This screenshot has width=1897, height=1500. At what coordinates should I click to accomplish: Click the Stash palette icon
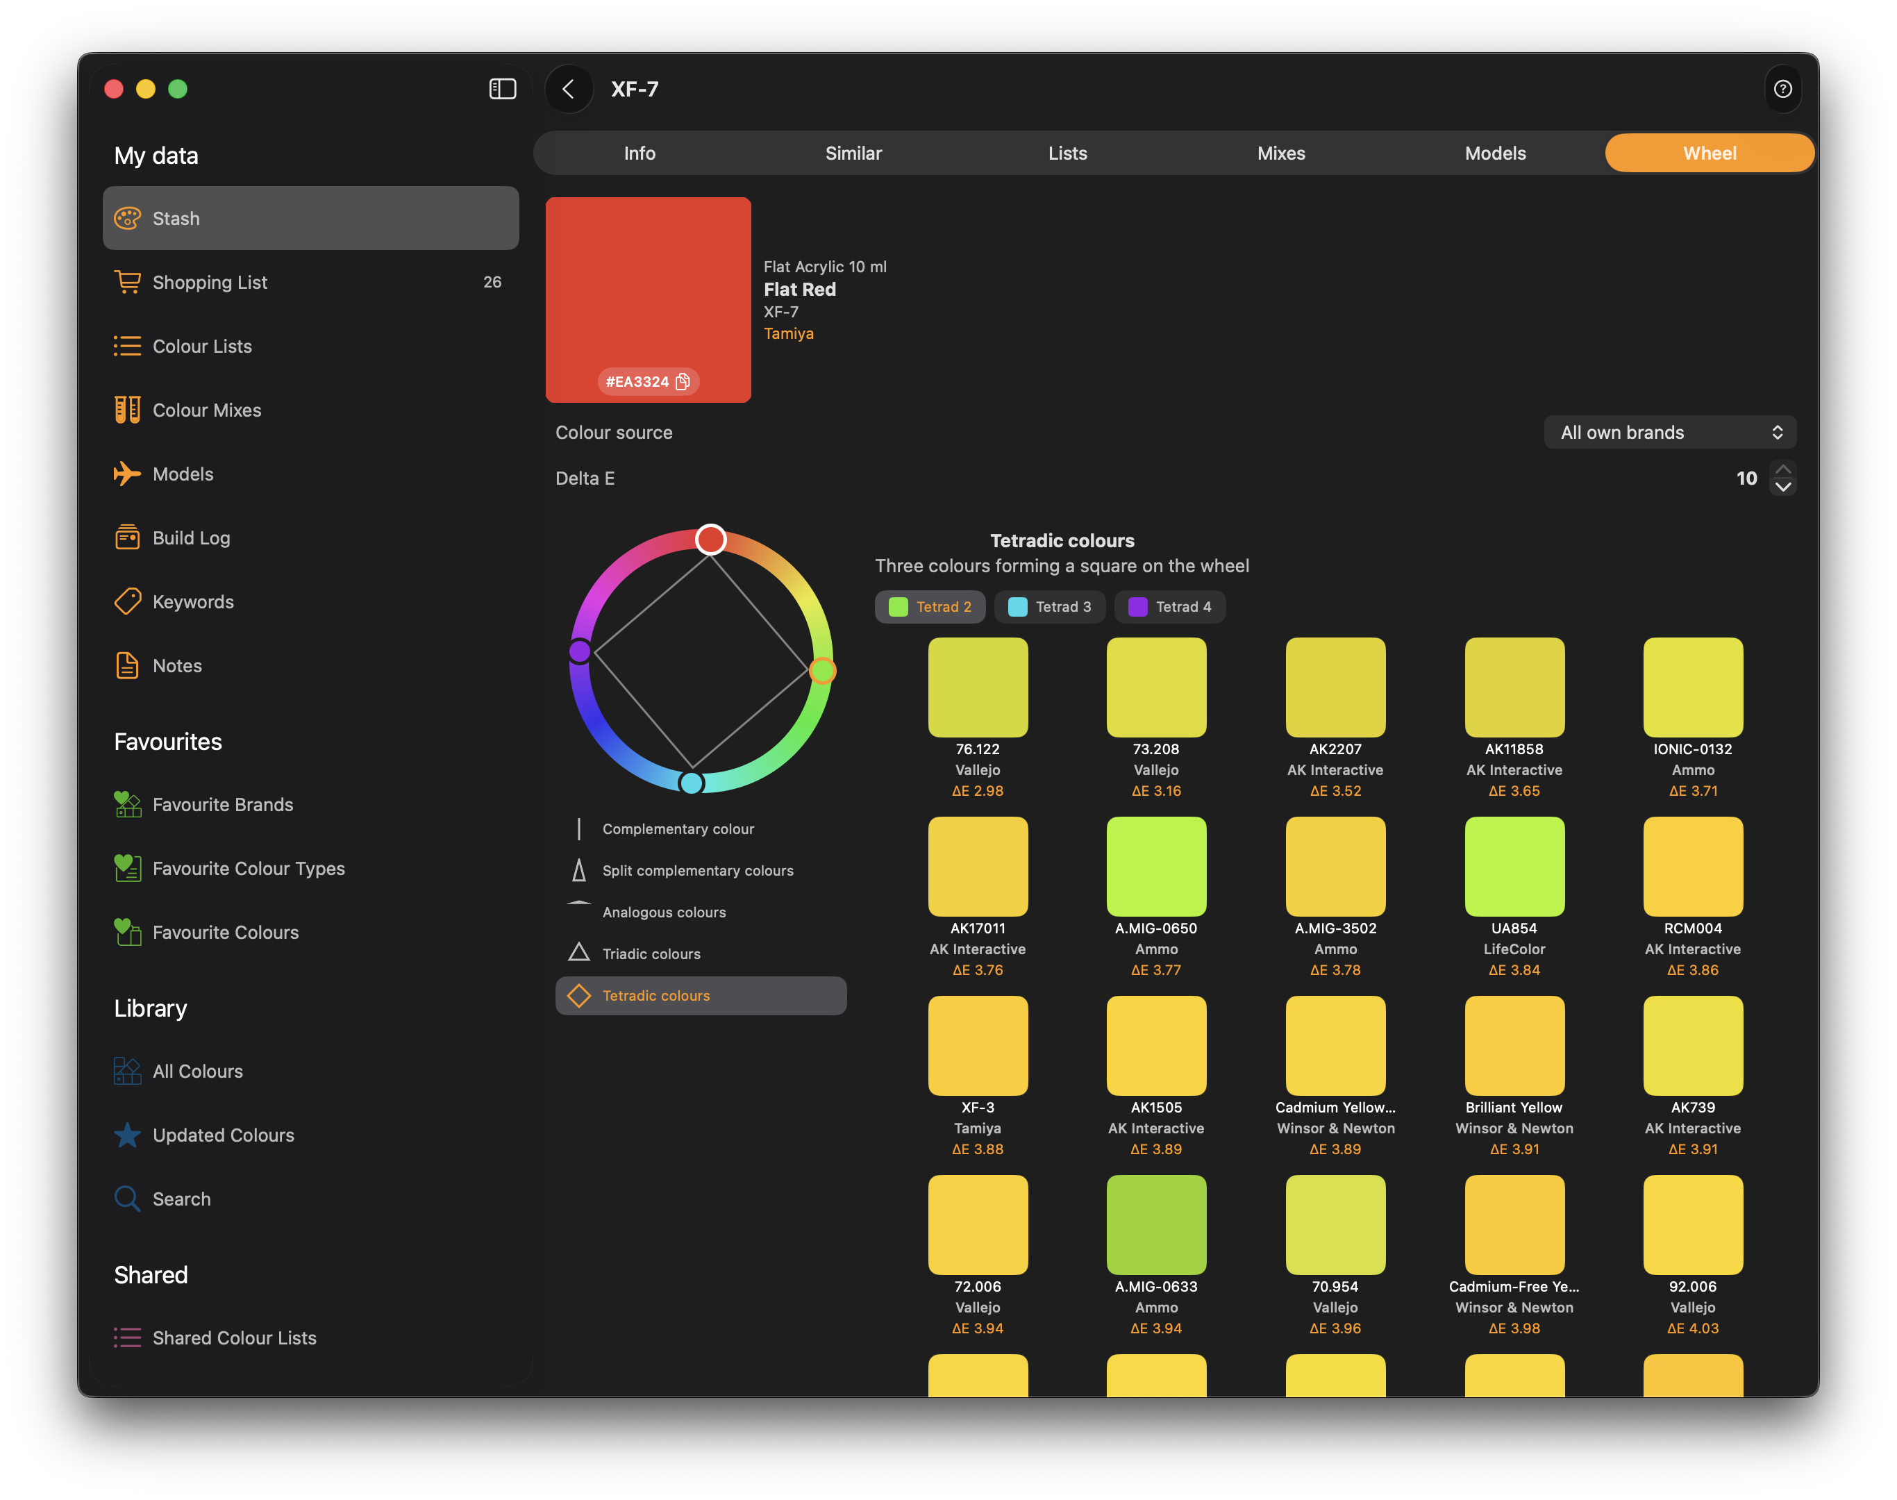click(127, 218)
